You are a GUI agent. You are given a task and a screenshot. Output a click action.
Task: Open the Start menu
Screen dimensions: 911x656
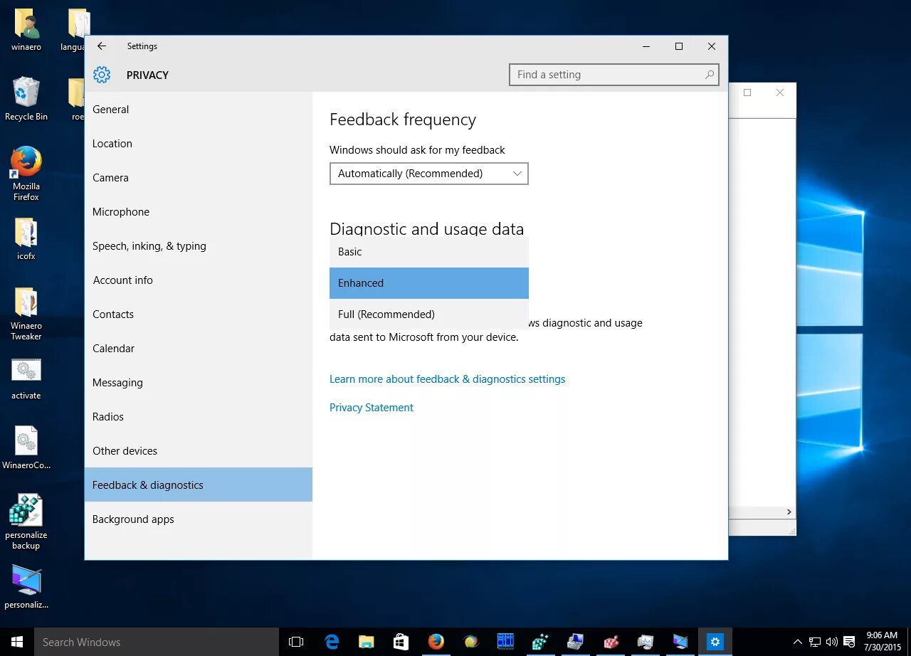pyautogui.click(x=16, y=641)
